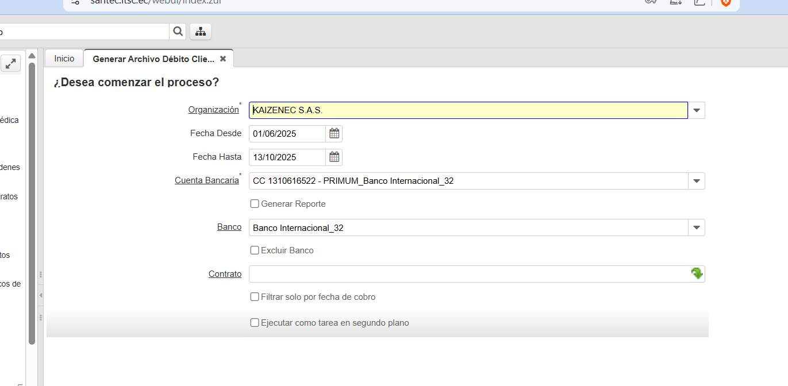Open the Fecha Hasta calendar picker

[334, 157]
